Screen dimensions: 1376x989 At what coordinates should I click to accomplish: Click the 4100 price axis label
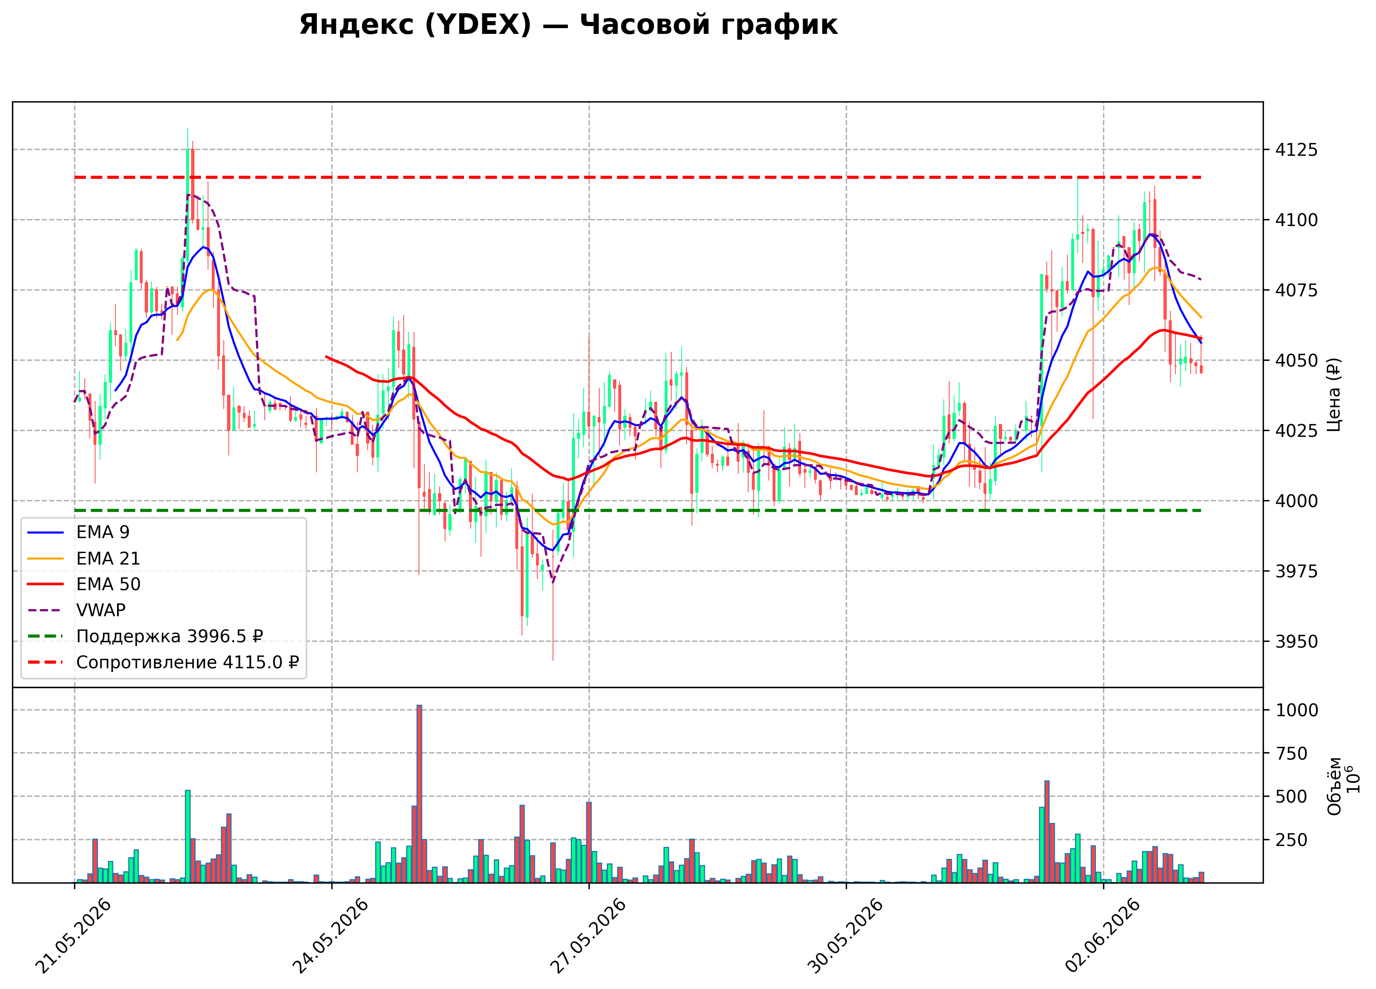1297,220
